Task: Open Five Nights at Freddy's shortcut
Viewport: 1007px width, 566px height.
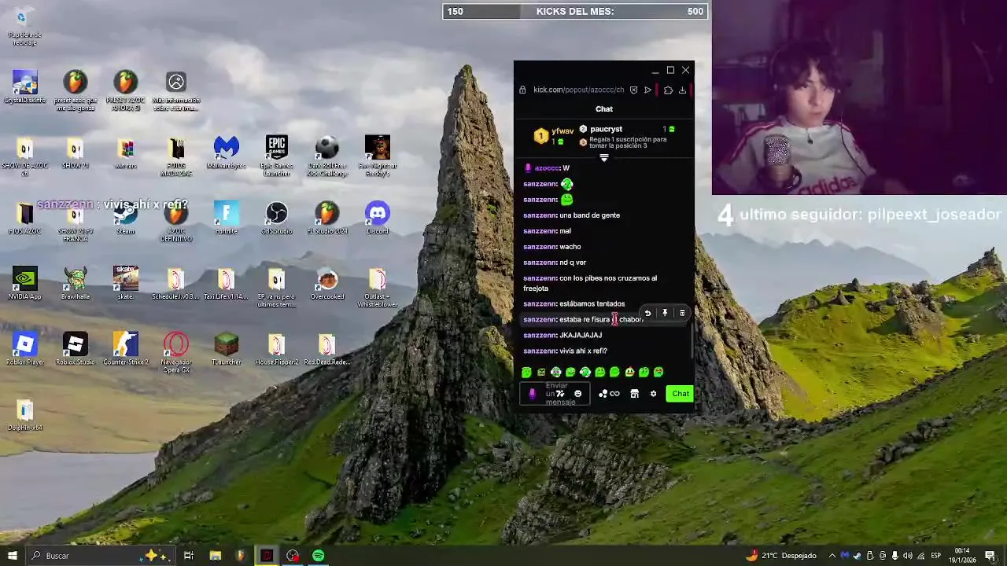Action: pos(377,156)
